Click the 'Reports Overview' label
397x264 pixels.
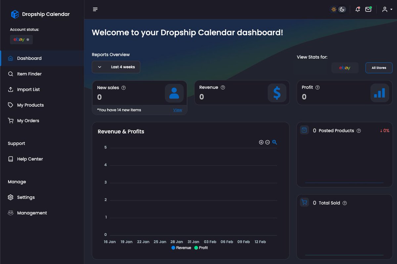111,54
